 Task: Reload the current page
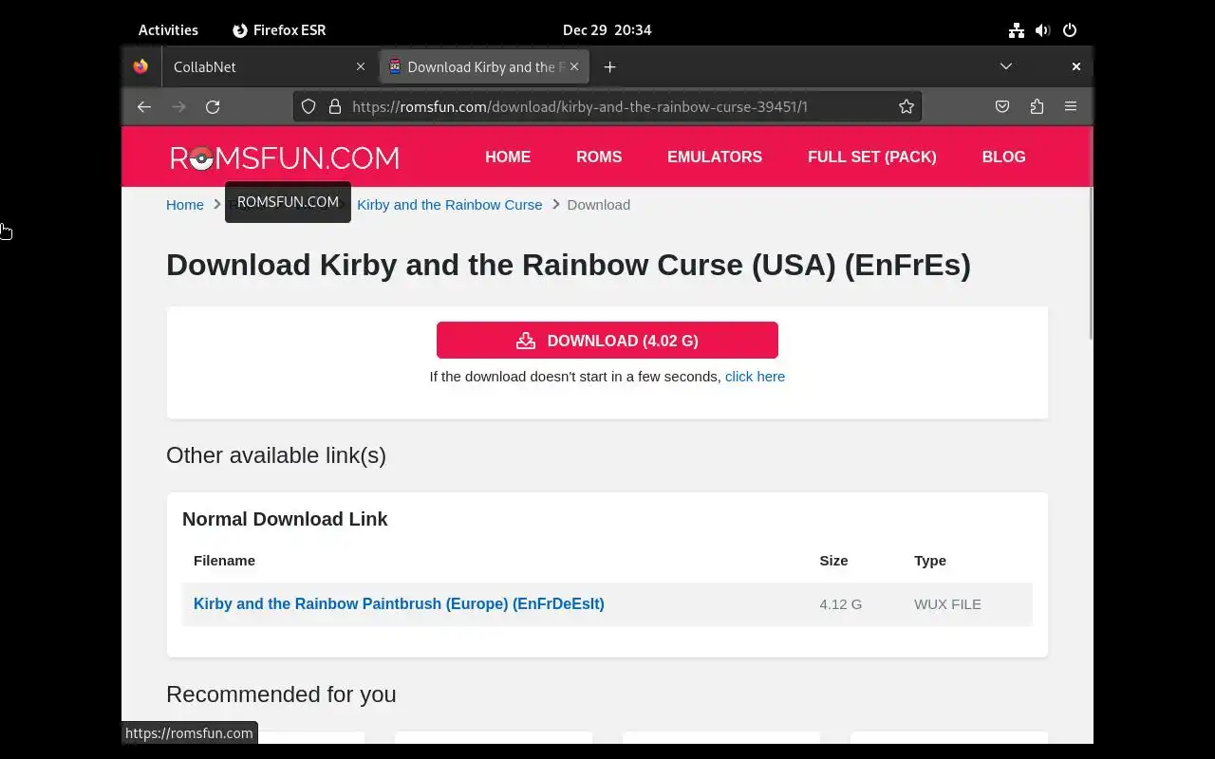pyautogui.click(x=213, y=106)
